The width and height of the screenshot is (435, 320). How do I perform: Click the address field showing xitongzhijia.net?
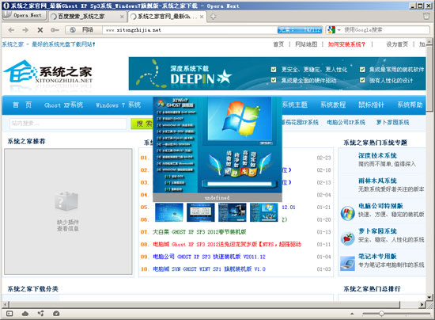(x=190, y=30)
